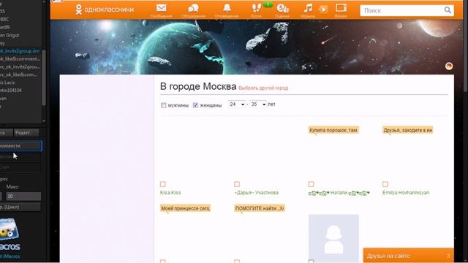
Task: Click the iMacros logo in sidebar
Action: click(x=10, y=234)
